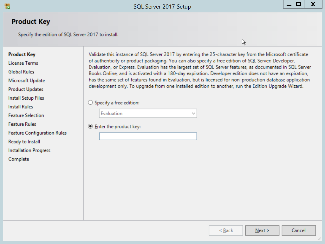Jump to Feature Selection step

(26, 115)
